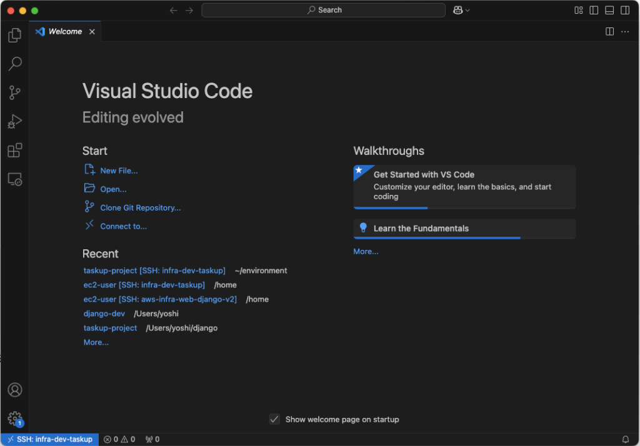Viewport: 640px width, 446px height.
Task: Toggle the bottom panel visibility
Action: point(608,10)
